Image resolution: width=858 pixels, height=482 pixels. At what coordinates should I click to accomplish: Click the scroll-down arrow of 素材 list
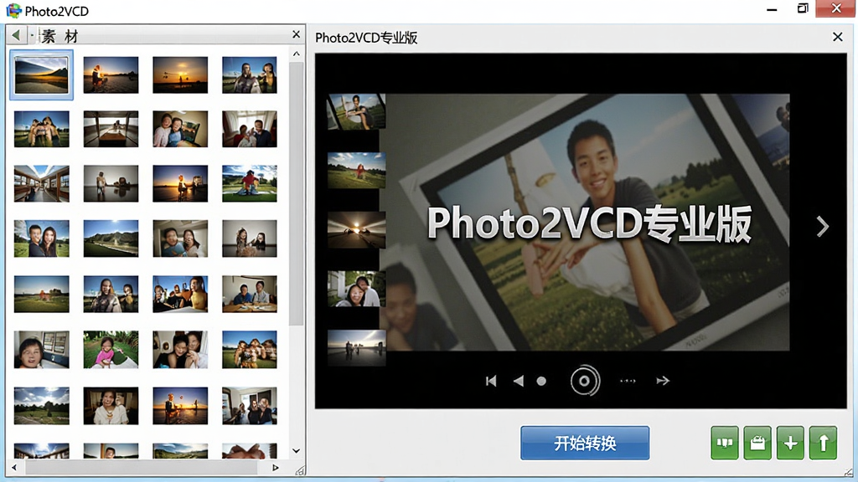pos(296,451)
